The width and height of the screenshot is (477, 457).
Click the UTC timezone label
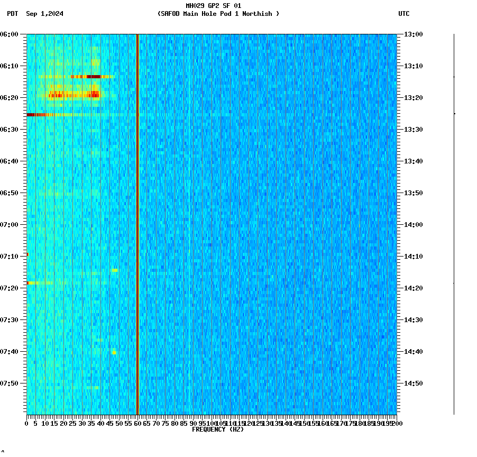coord(405,14)
